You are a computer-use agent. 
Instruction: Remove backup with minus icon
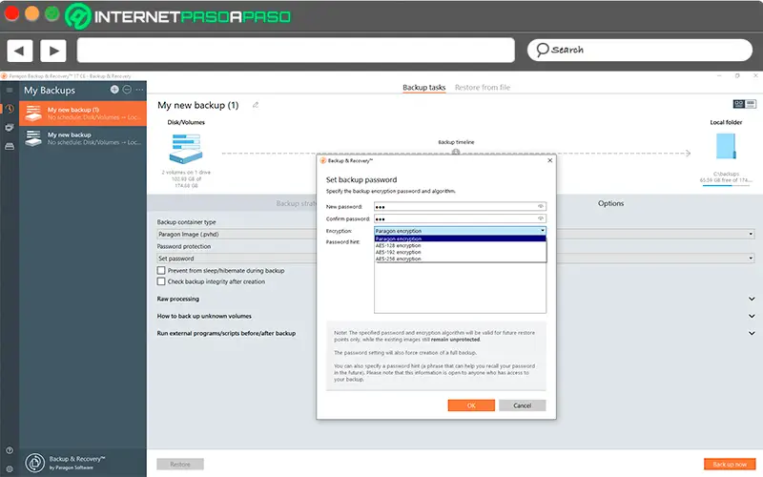pos(127,90)
